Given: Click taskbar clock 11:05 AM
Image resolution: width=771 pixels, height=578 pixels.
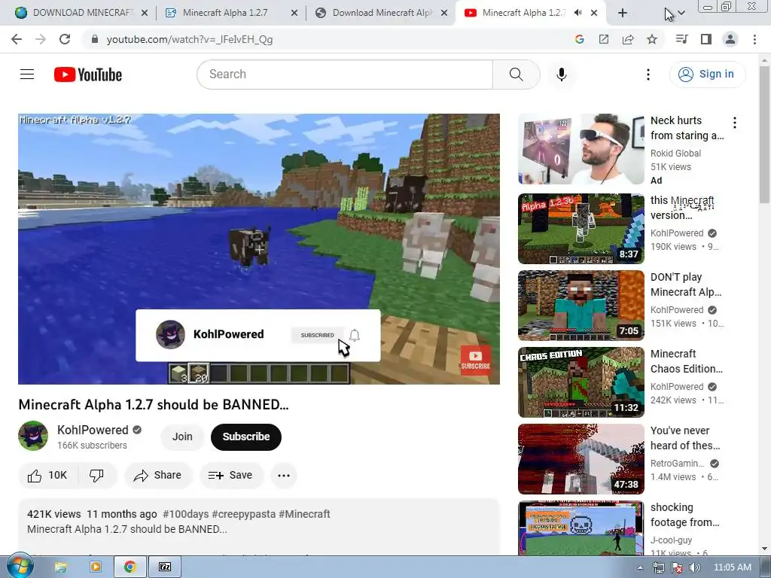Looking at the screenshot, I should 732,567.
